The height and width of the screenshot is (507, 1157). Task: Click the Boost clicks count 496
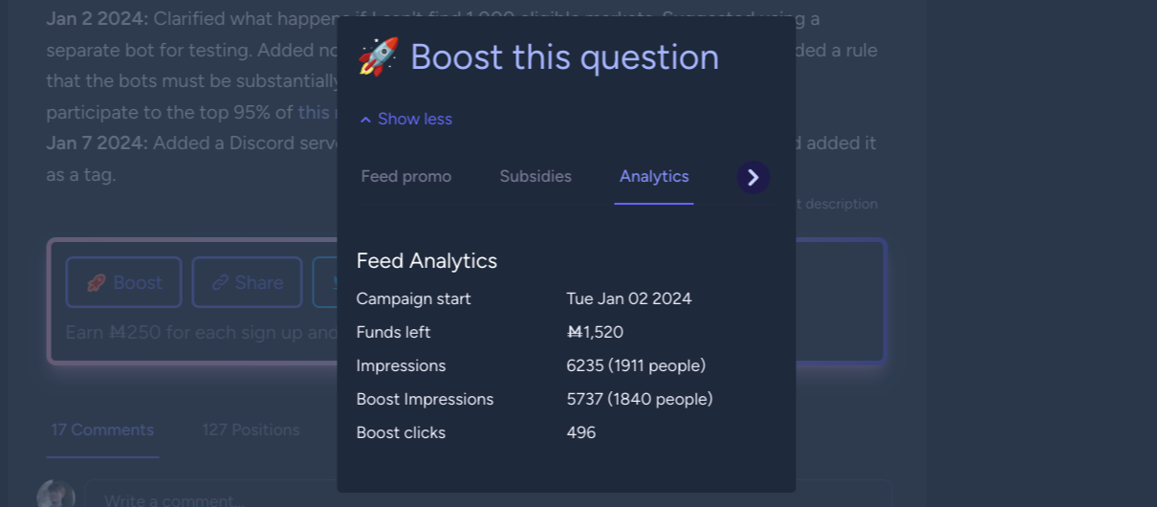pos(580,433)
